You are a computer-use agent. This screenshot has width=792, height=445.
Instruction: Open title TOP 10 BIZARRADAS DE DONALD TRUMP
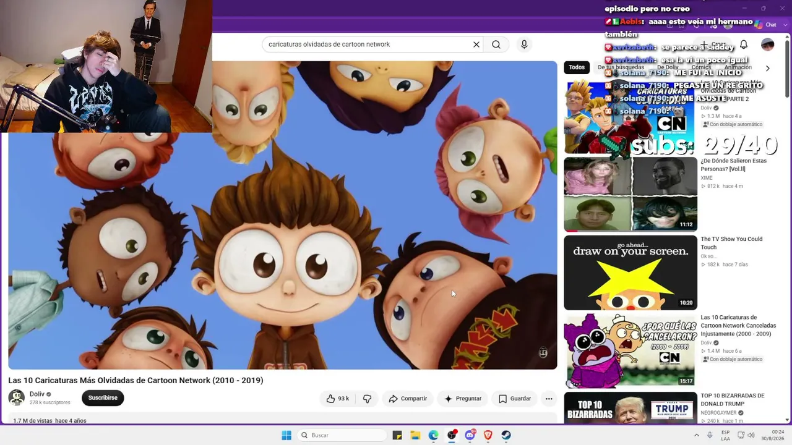click(733, 399)
